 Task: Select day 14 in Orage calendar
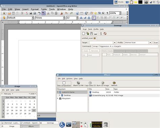tap(25, 107)
